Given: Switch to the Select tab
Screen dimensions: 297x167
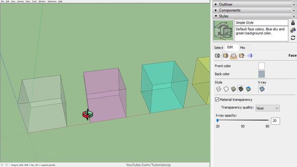Looking at the screenshot, I should click(219, 48).
